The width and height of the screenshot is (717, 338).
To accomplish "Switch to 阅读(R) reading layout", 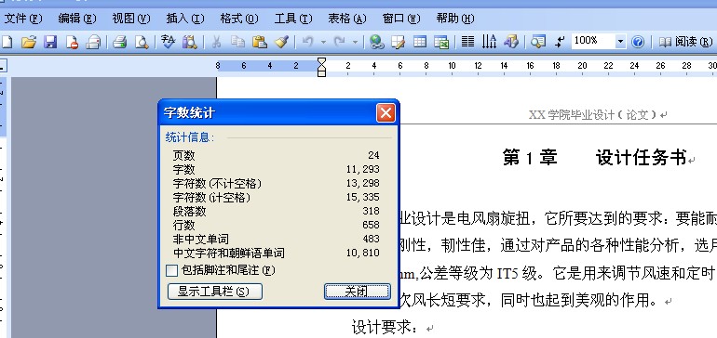I will pos(685,43).
